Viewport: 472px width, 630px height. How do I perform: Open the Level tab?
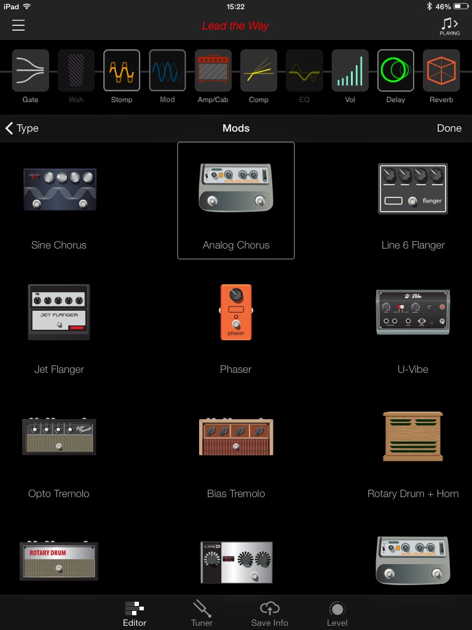tap(337, 613)
